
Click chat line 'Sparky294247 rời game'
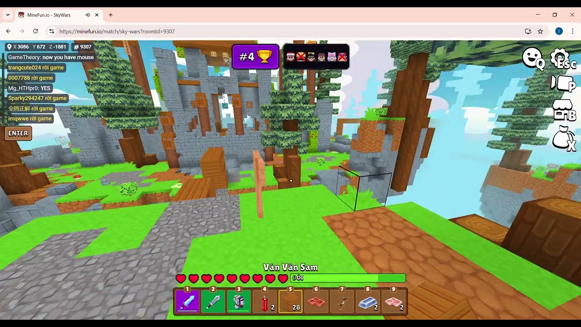(x=37, y=98)
